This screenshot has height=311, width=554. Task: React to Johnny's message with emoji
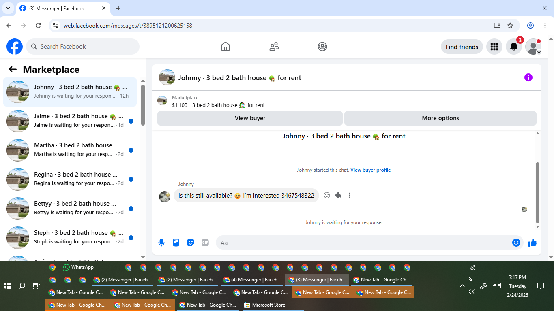(x=327, y=195)
